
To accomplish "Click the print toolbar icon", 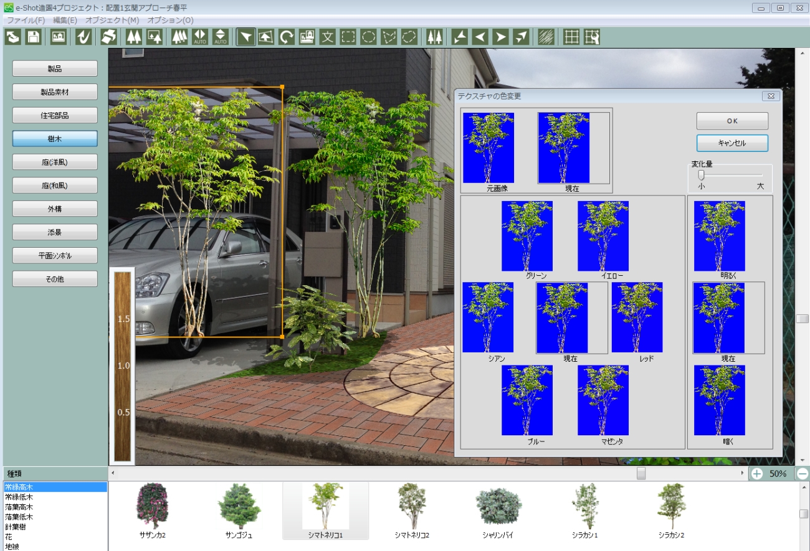I will pyautogui.click(x=109, y=37).
